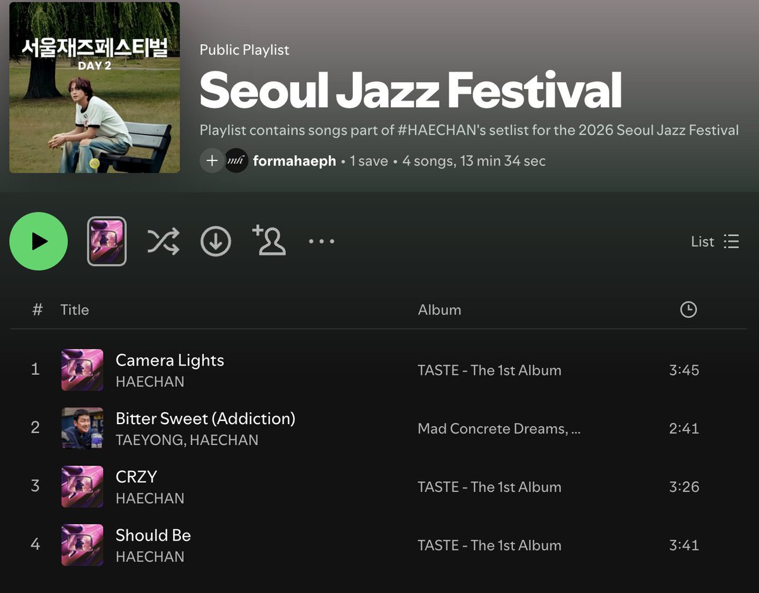Viewport: 759px width, 593px height.
Task: Visit the formahaeph profile link
Action: [294, 161]
